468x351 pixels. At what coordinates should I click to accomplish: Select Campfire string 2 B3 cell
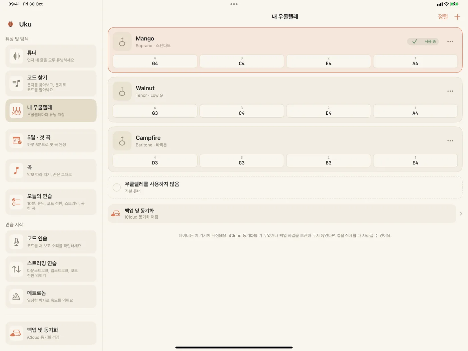[329, 160]
